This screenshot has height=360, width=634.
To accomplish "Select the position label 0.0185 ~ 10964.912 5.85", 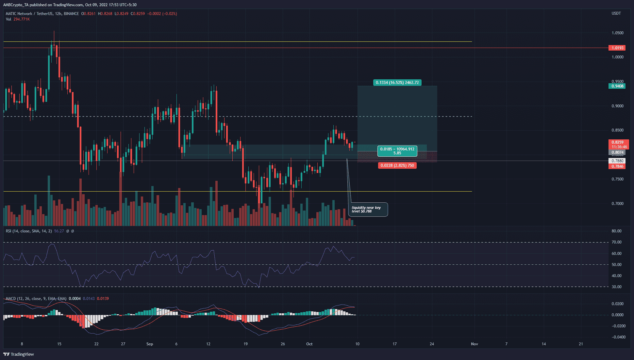I will (397, 151).
